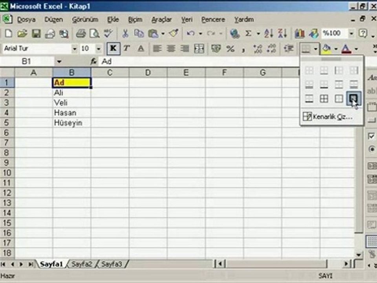The width and height of the screenshot is (377, 283).
Task: Open the Arial Tur font dropdown
Action: click(x=75, y=49)
